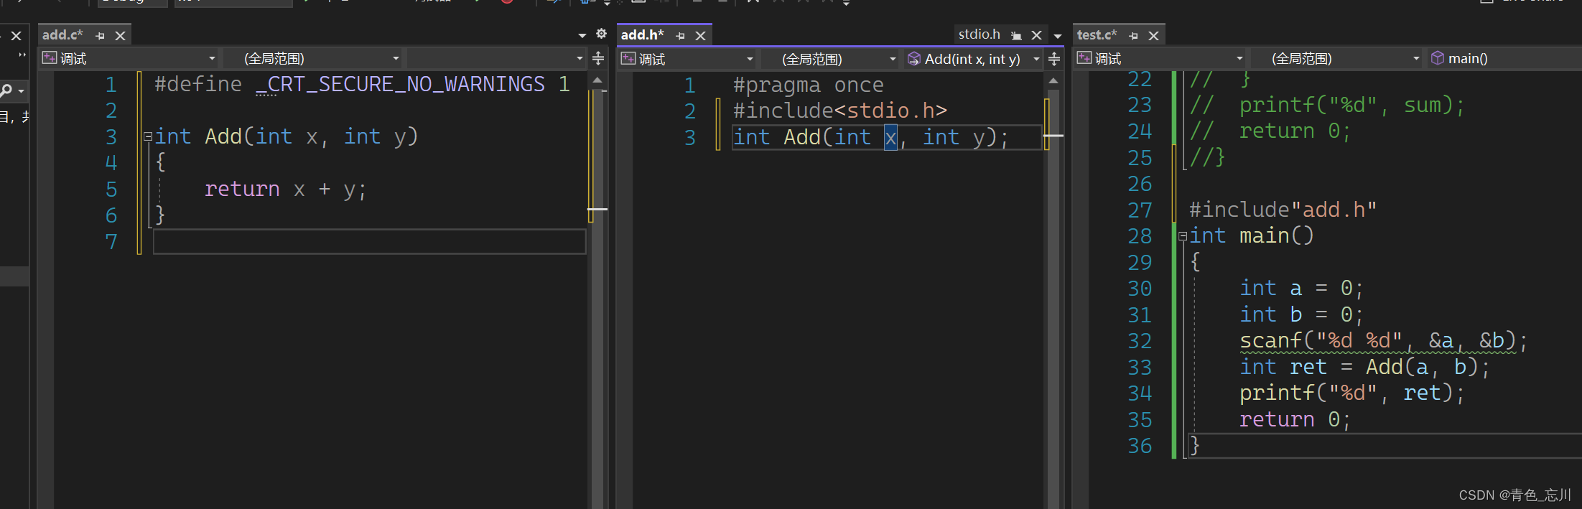Open tab group settings gear in add.c pane
This screenshot has height=509, width=1582.
tap(602, 34)
